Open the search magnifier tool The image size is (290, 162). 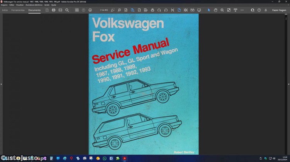67,10
